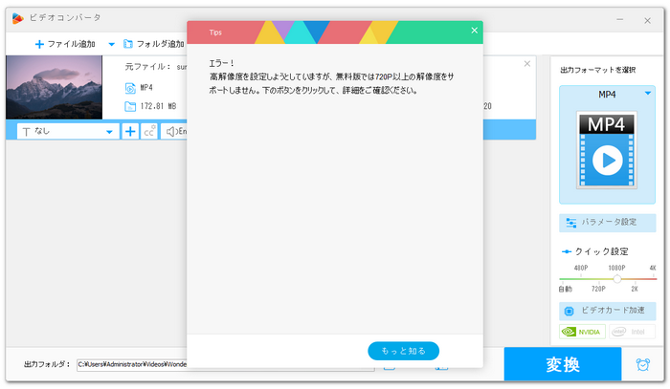The image size is (670, 389).
Task: Open the alarm clock schedule icon
Action: pos(643,364)
